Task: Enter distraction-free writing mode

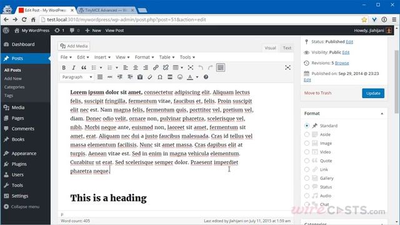Action: click(287, 67)
